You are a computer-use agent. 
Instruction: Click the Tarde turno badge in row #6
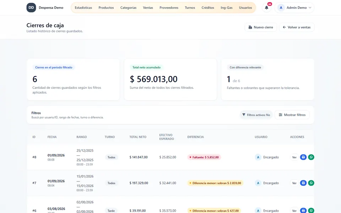point(111,211)
